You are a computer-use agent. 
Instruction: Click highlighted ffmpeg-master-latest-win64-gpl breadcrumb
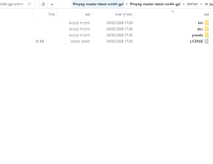point(98,4)
